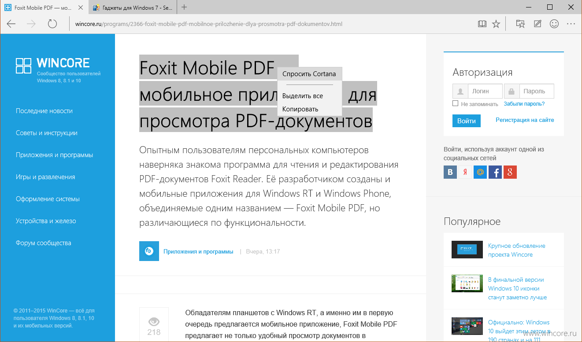This screenshot has width=582, height=342.
Task: Open Последние новости sidebar section
Action: [44, 111]
